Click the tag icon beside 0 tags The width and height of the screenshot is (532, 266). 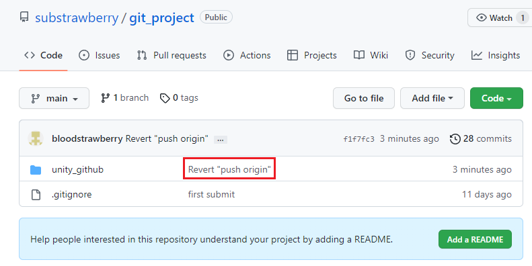(x=165, y=98)
